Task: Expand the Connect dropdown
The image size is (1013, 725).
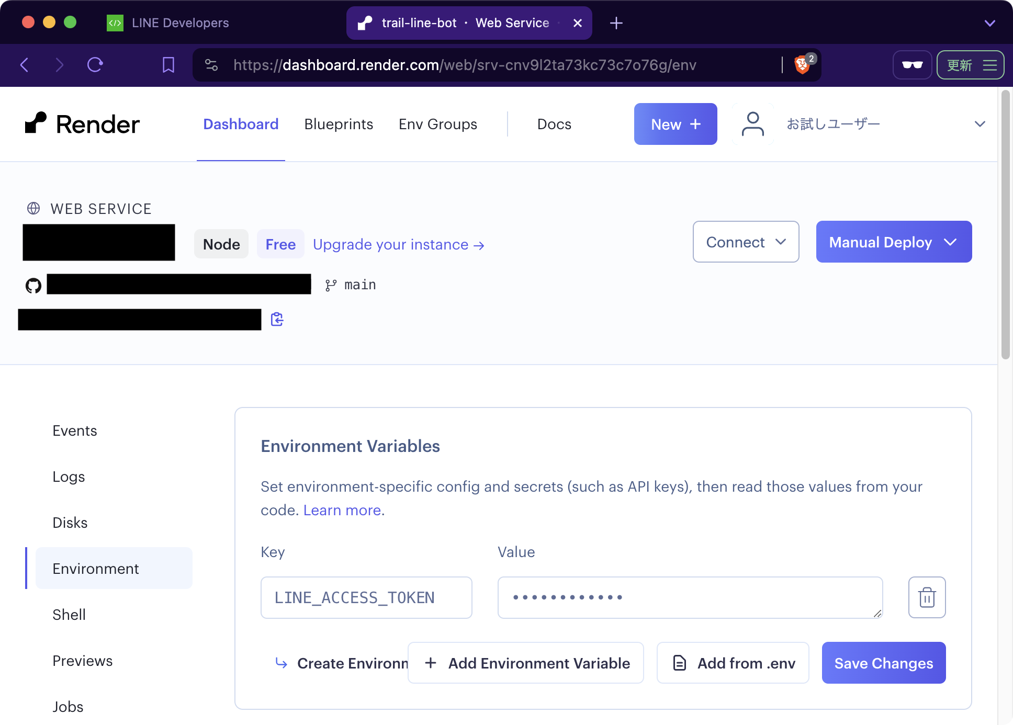Action: click(x=746, y=242)
